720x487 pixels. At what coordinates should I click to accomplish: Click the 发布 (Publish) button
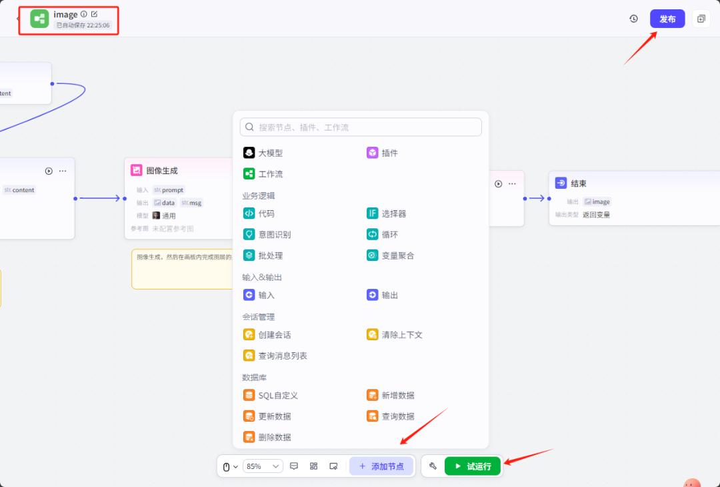click(x=667, y=19)
